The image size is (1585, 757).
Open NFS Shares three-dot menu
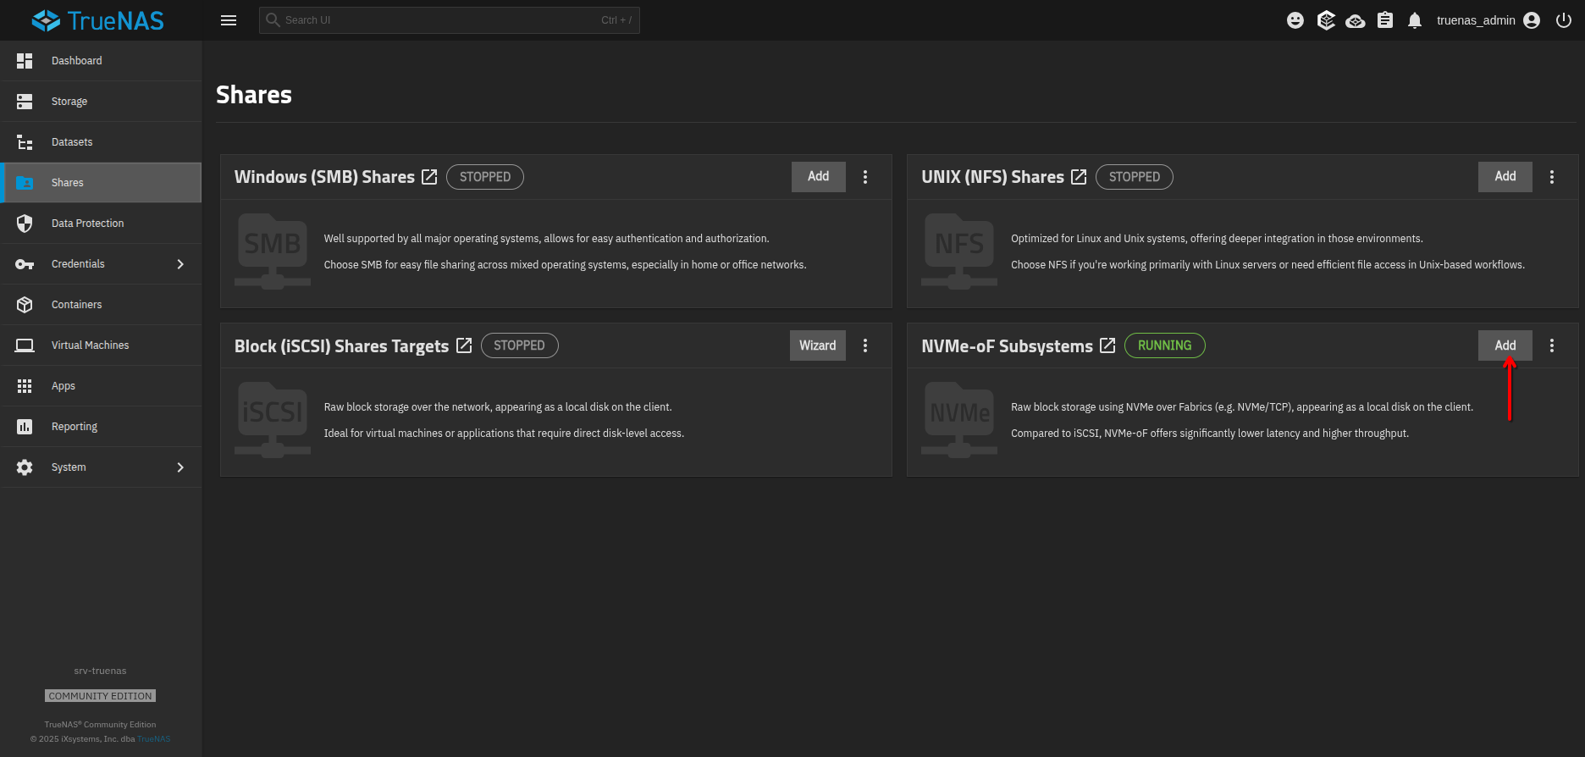coord(1552,177)
